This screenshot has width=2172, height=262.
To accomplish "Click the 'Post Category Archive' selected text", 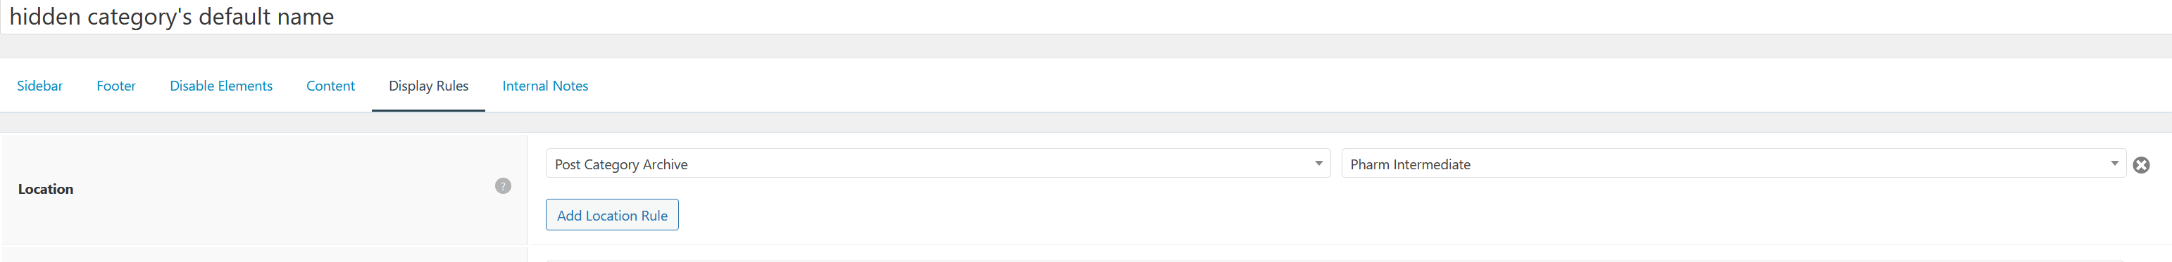I will point(620,164).
